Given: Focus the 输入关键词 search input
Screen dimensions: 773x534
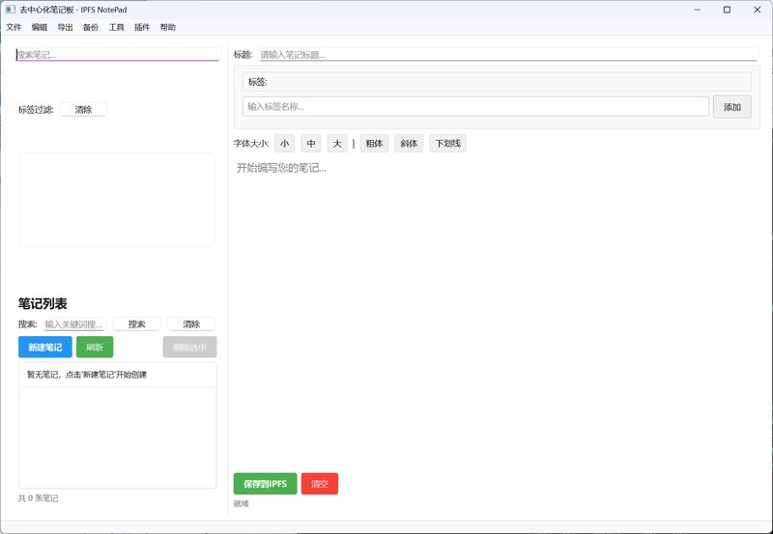Looking at the screenshot, I should click(x=74, y=324).
